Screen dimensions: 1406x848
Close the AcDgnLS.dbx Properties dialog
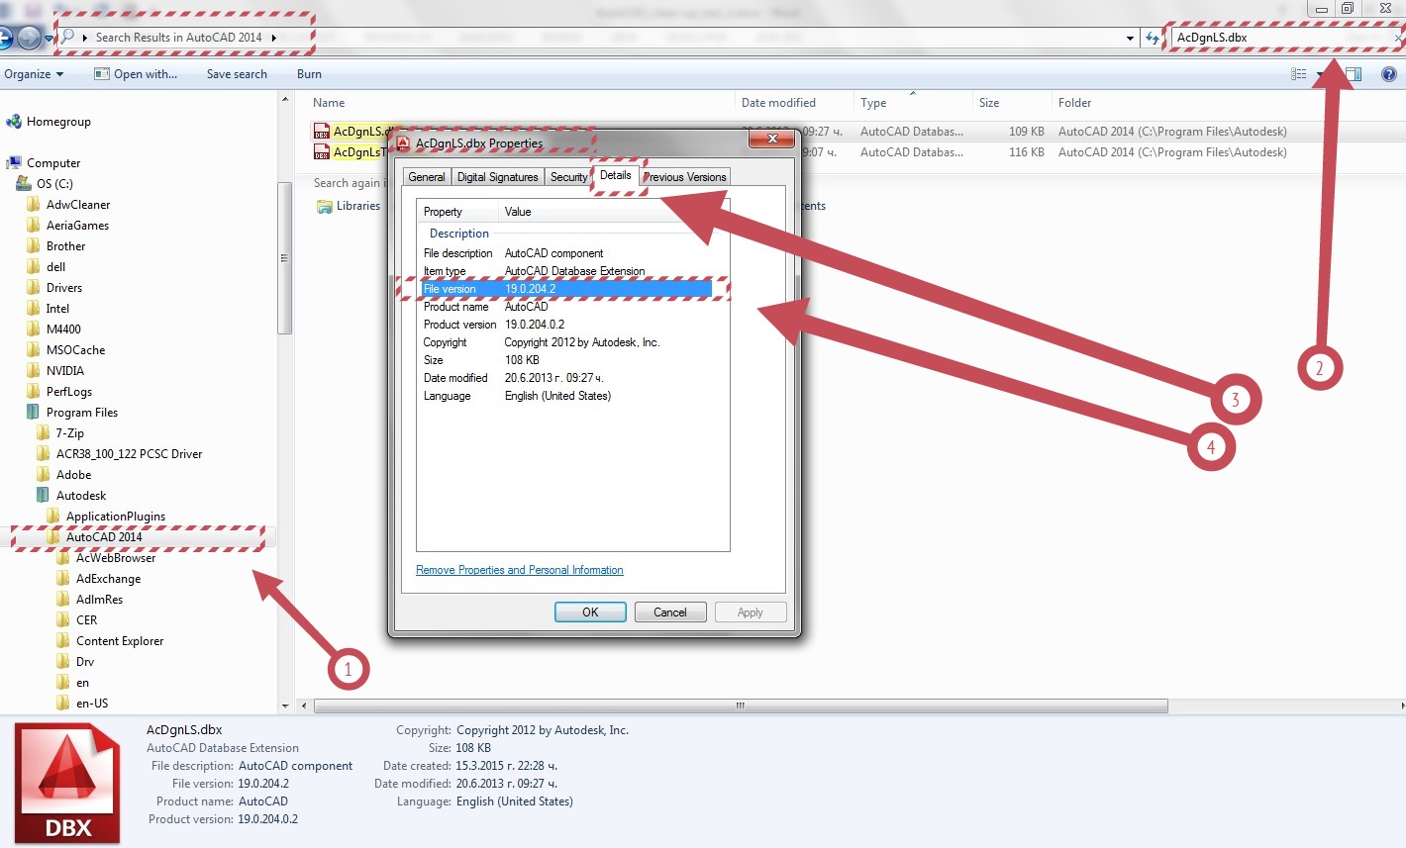(772, 140)
